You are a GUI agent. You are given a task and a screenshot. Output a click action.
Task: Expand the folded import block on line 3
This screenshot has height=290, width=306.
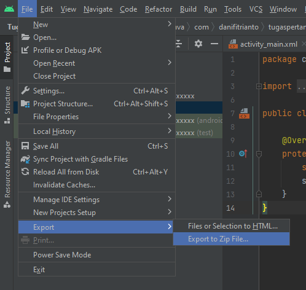(259, 87)
